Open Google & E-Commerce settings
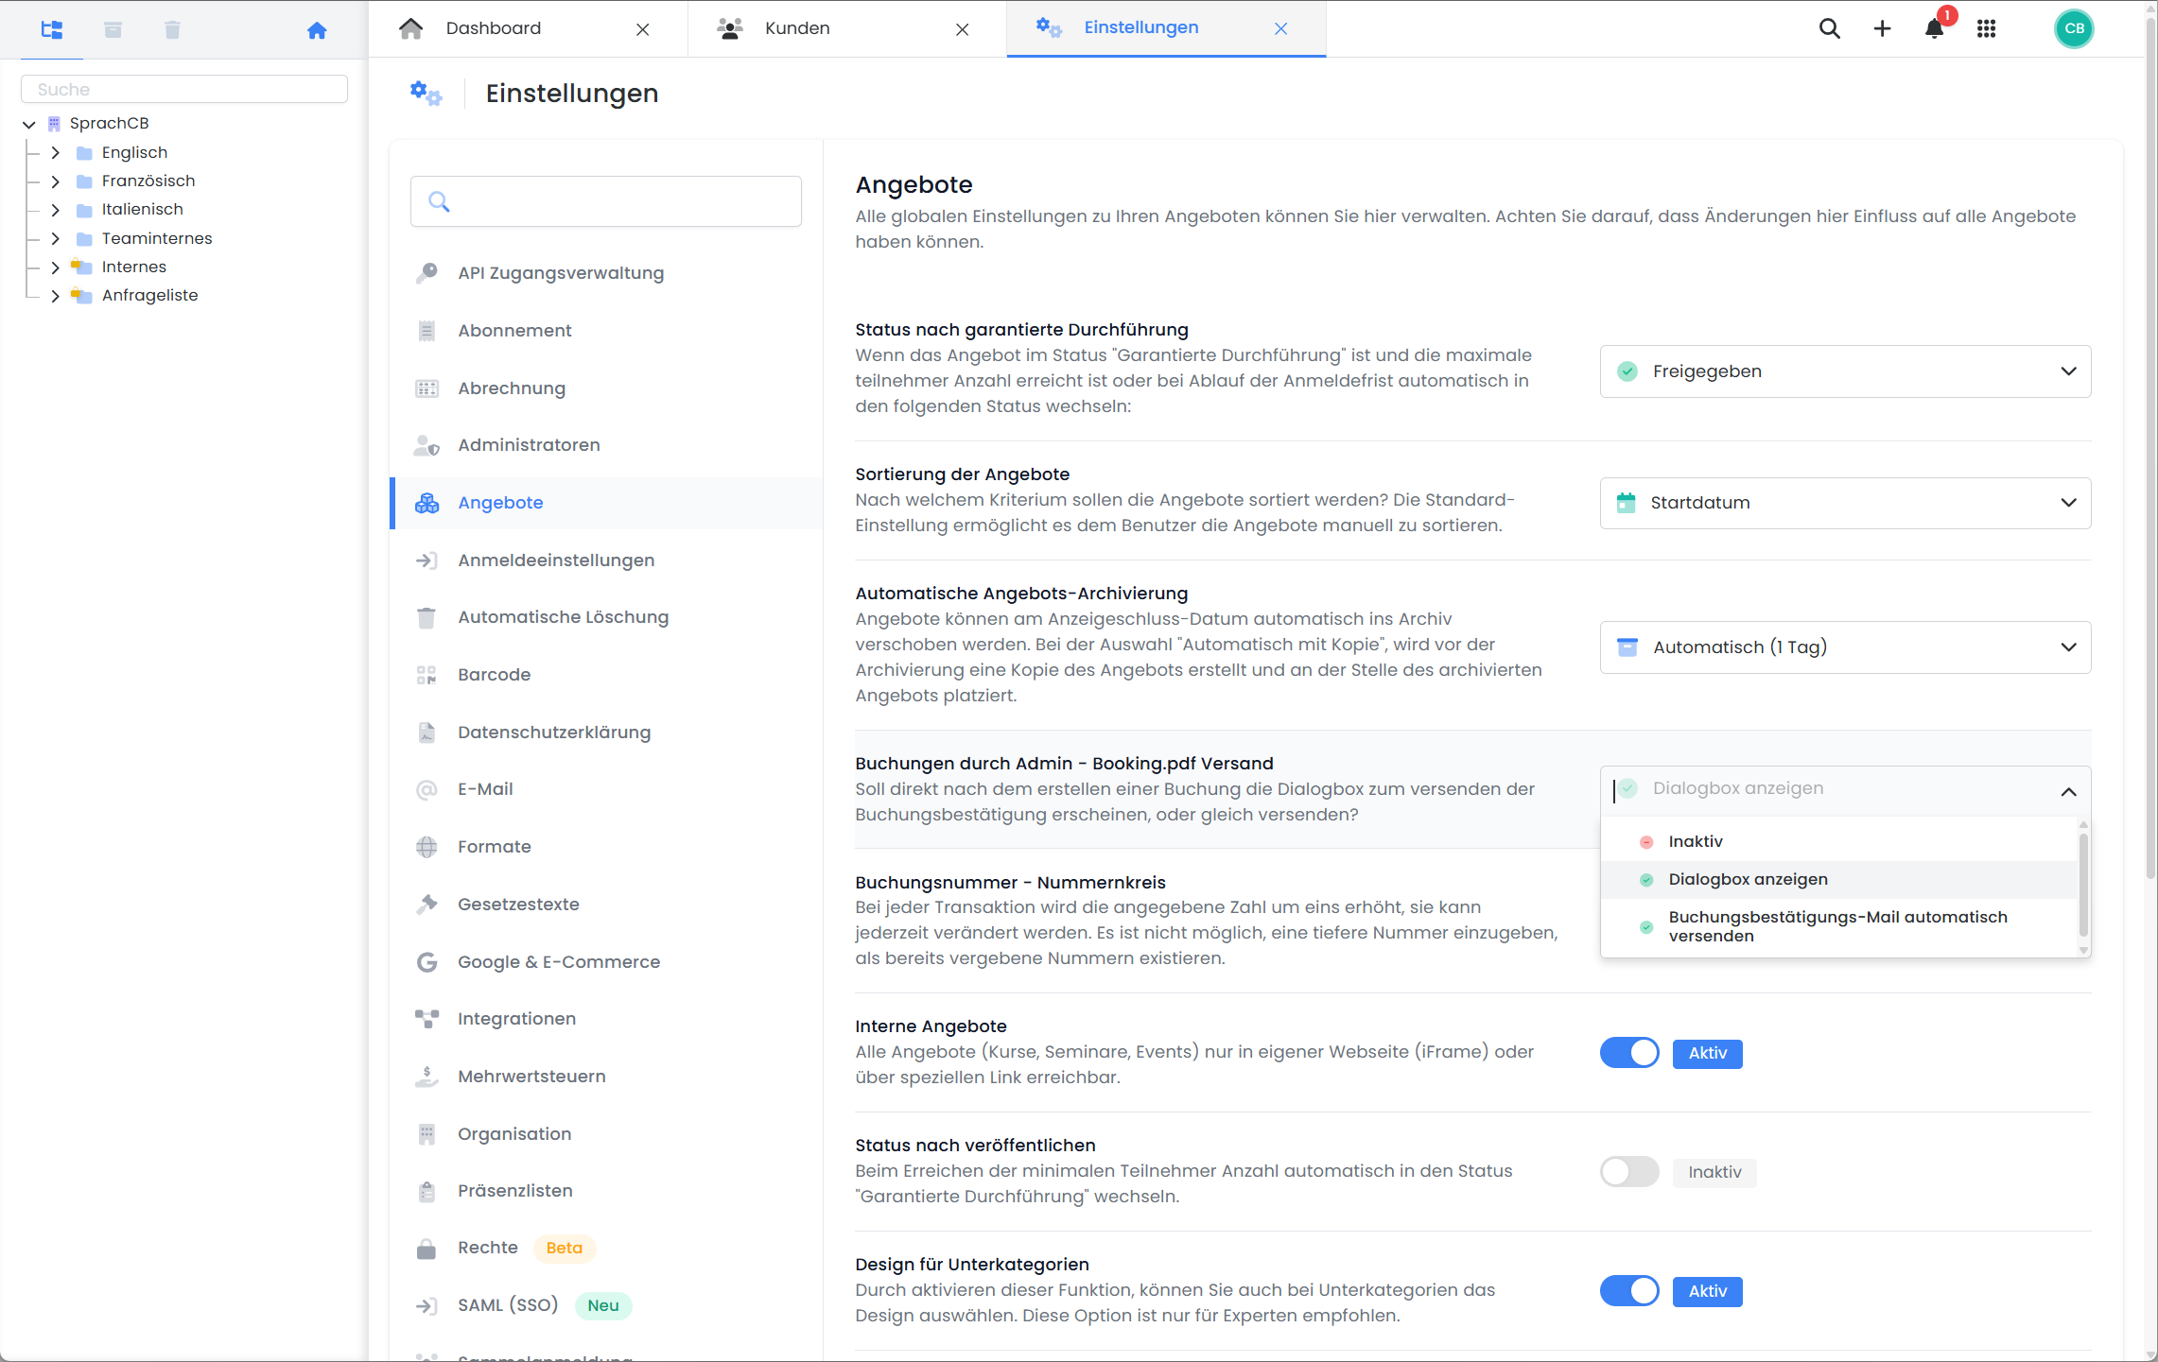 click(559, 961)
